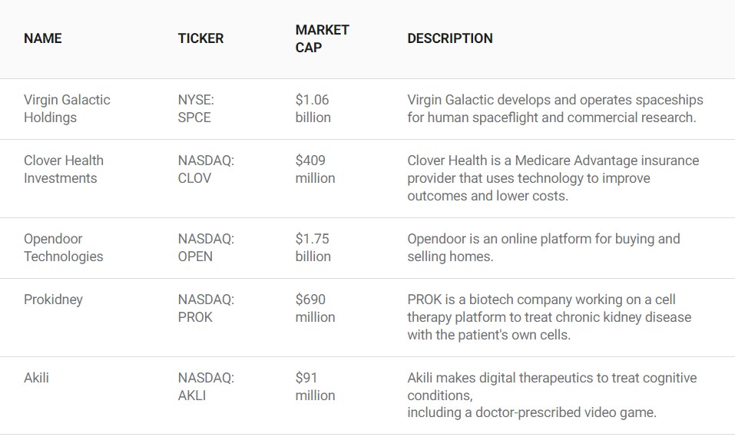The height and width of the screenshot is (437, 735).
Task: Click the NASDAQ: AKLI ticker text
Action: pos(206,386)
